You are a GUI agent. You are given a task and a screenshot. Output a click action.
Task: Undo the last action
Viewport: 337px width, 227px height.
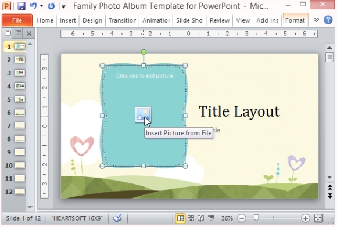click(33, 6)
